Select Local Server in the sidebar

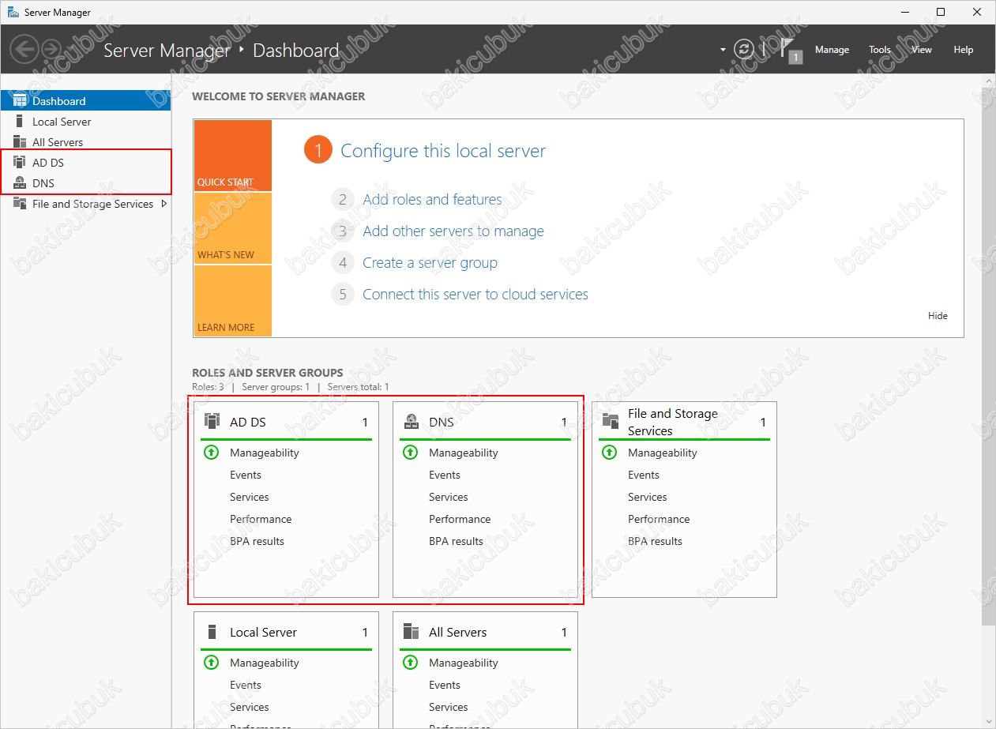coord(85,122)
